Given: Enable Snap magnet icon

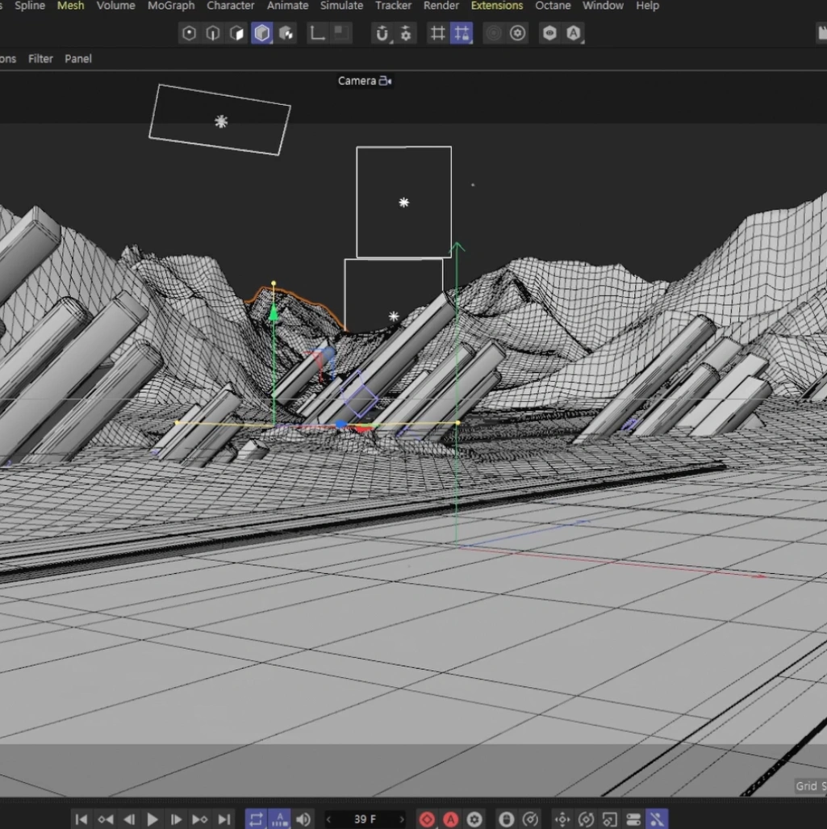Looking at the screenshot, I should point(382,33).
